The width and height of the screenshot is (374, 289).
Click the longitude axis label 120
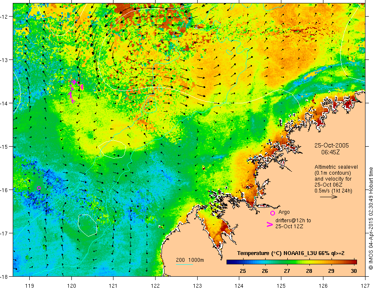coord(71,286)
